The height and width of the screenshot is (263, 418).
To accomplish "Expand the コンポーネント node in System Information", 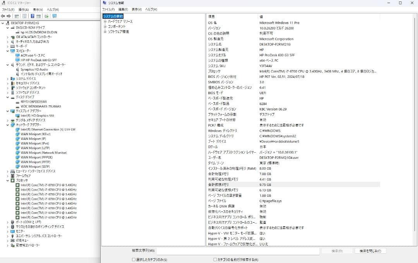I will [106, 26].
